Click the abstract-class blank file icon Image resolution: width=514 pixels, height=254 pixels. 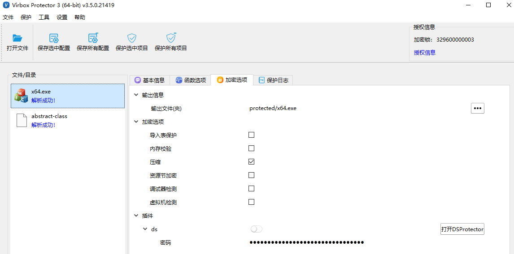(x=22, y=120)
